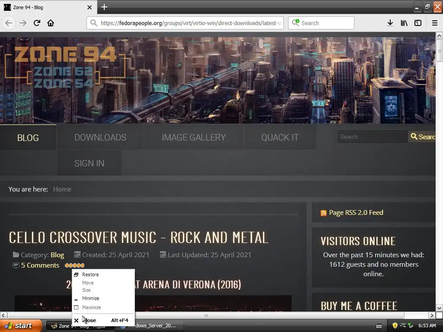This screenshot has height=332, width=443.
Task: Click the yellow site Search button
Action: [422, 137]
